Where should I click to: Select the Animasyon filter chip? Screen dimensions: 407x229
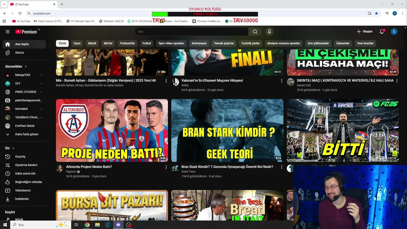199,43
